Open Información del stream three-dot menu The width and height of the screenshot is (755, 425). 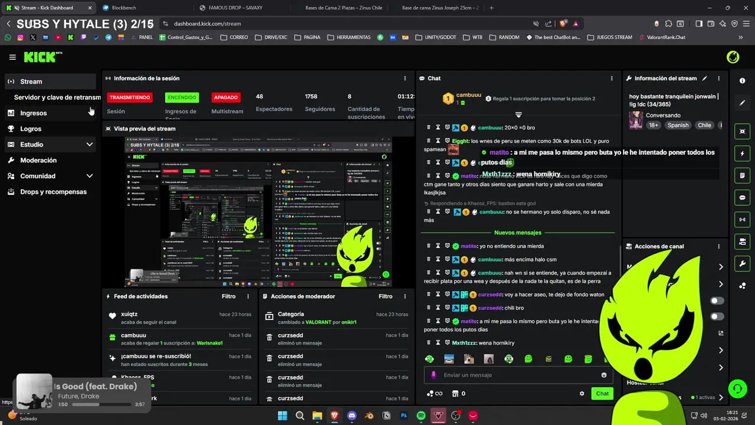point(718,78)
